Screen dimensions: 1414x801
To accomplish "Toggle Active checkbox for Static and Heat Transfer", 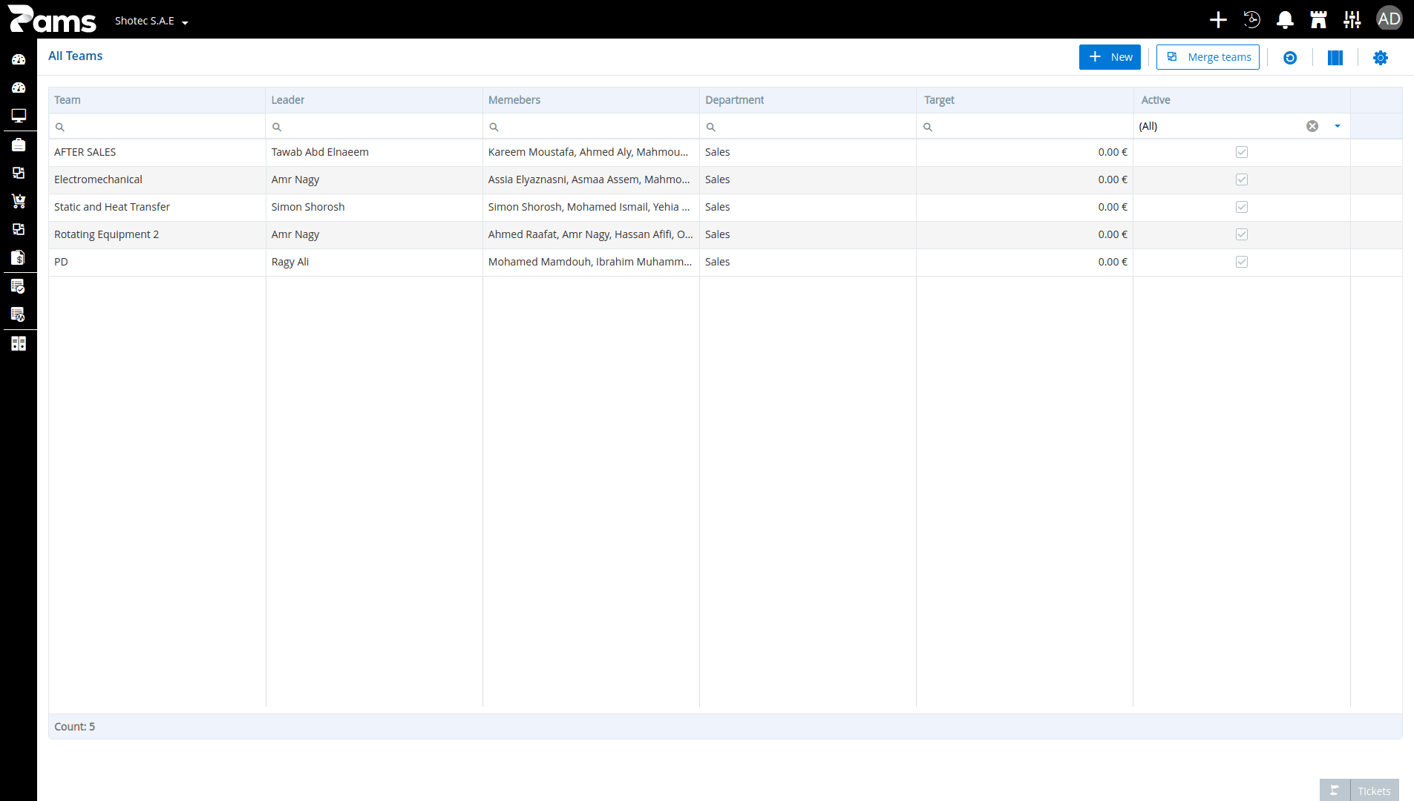I will (x=1242, y=207).
